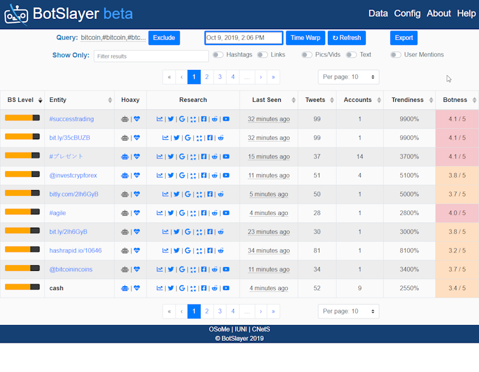Open bottom Per page dropdown
Screen dimensions: 479x372
coord(348,311)
